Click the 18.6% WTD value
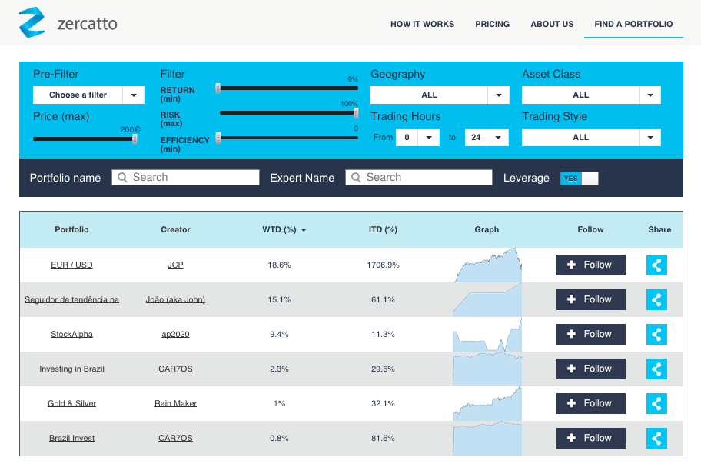Screen dimensions: 701x464 [x=279, y=265]
